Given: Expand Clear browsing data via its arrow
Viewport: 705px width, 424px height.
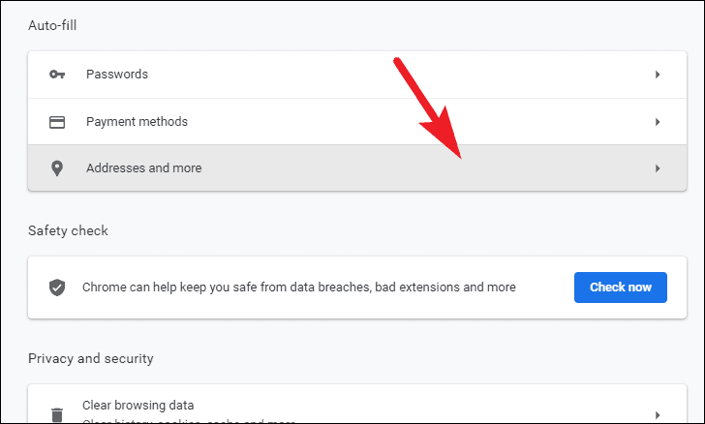Looking at the screenshot, I should (658, 414).
